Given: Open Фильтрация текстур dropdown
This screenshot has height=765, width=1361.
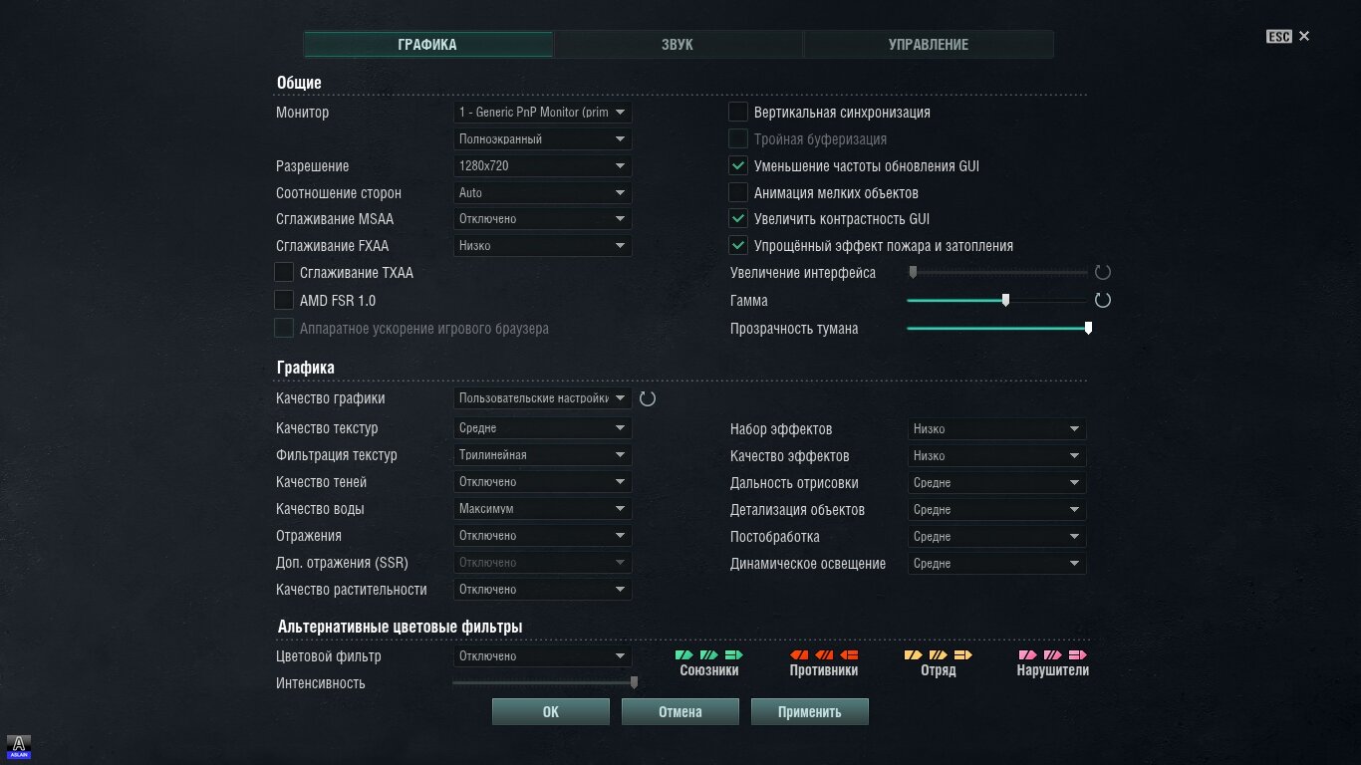Looking at the screenshot, I should 543,455.
